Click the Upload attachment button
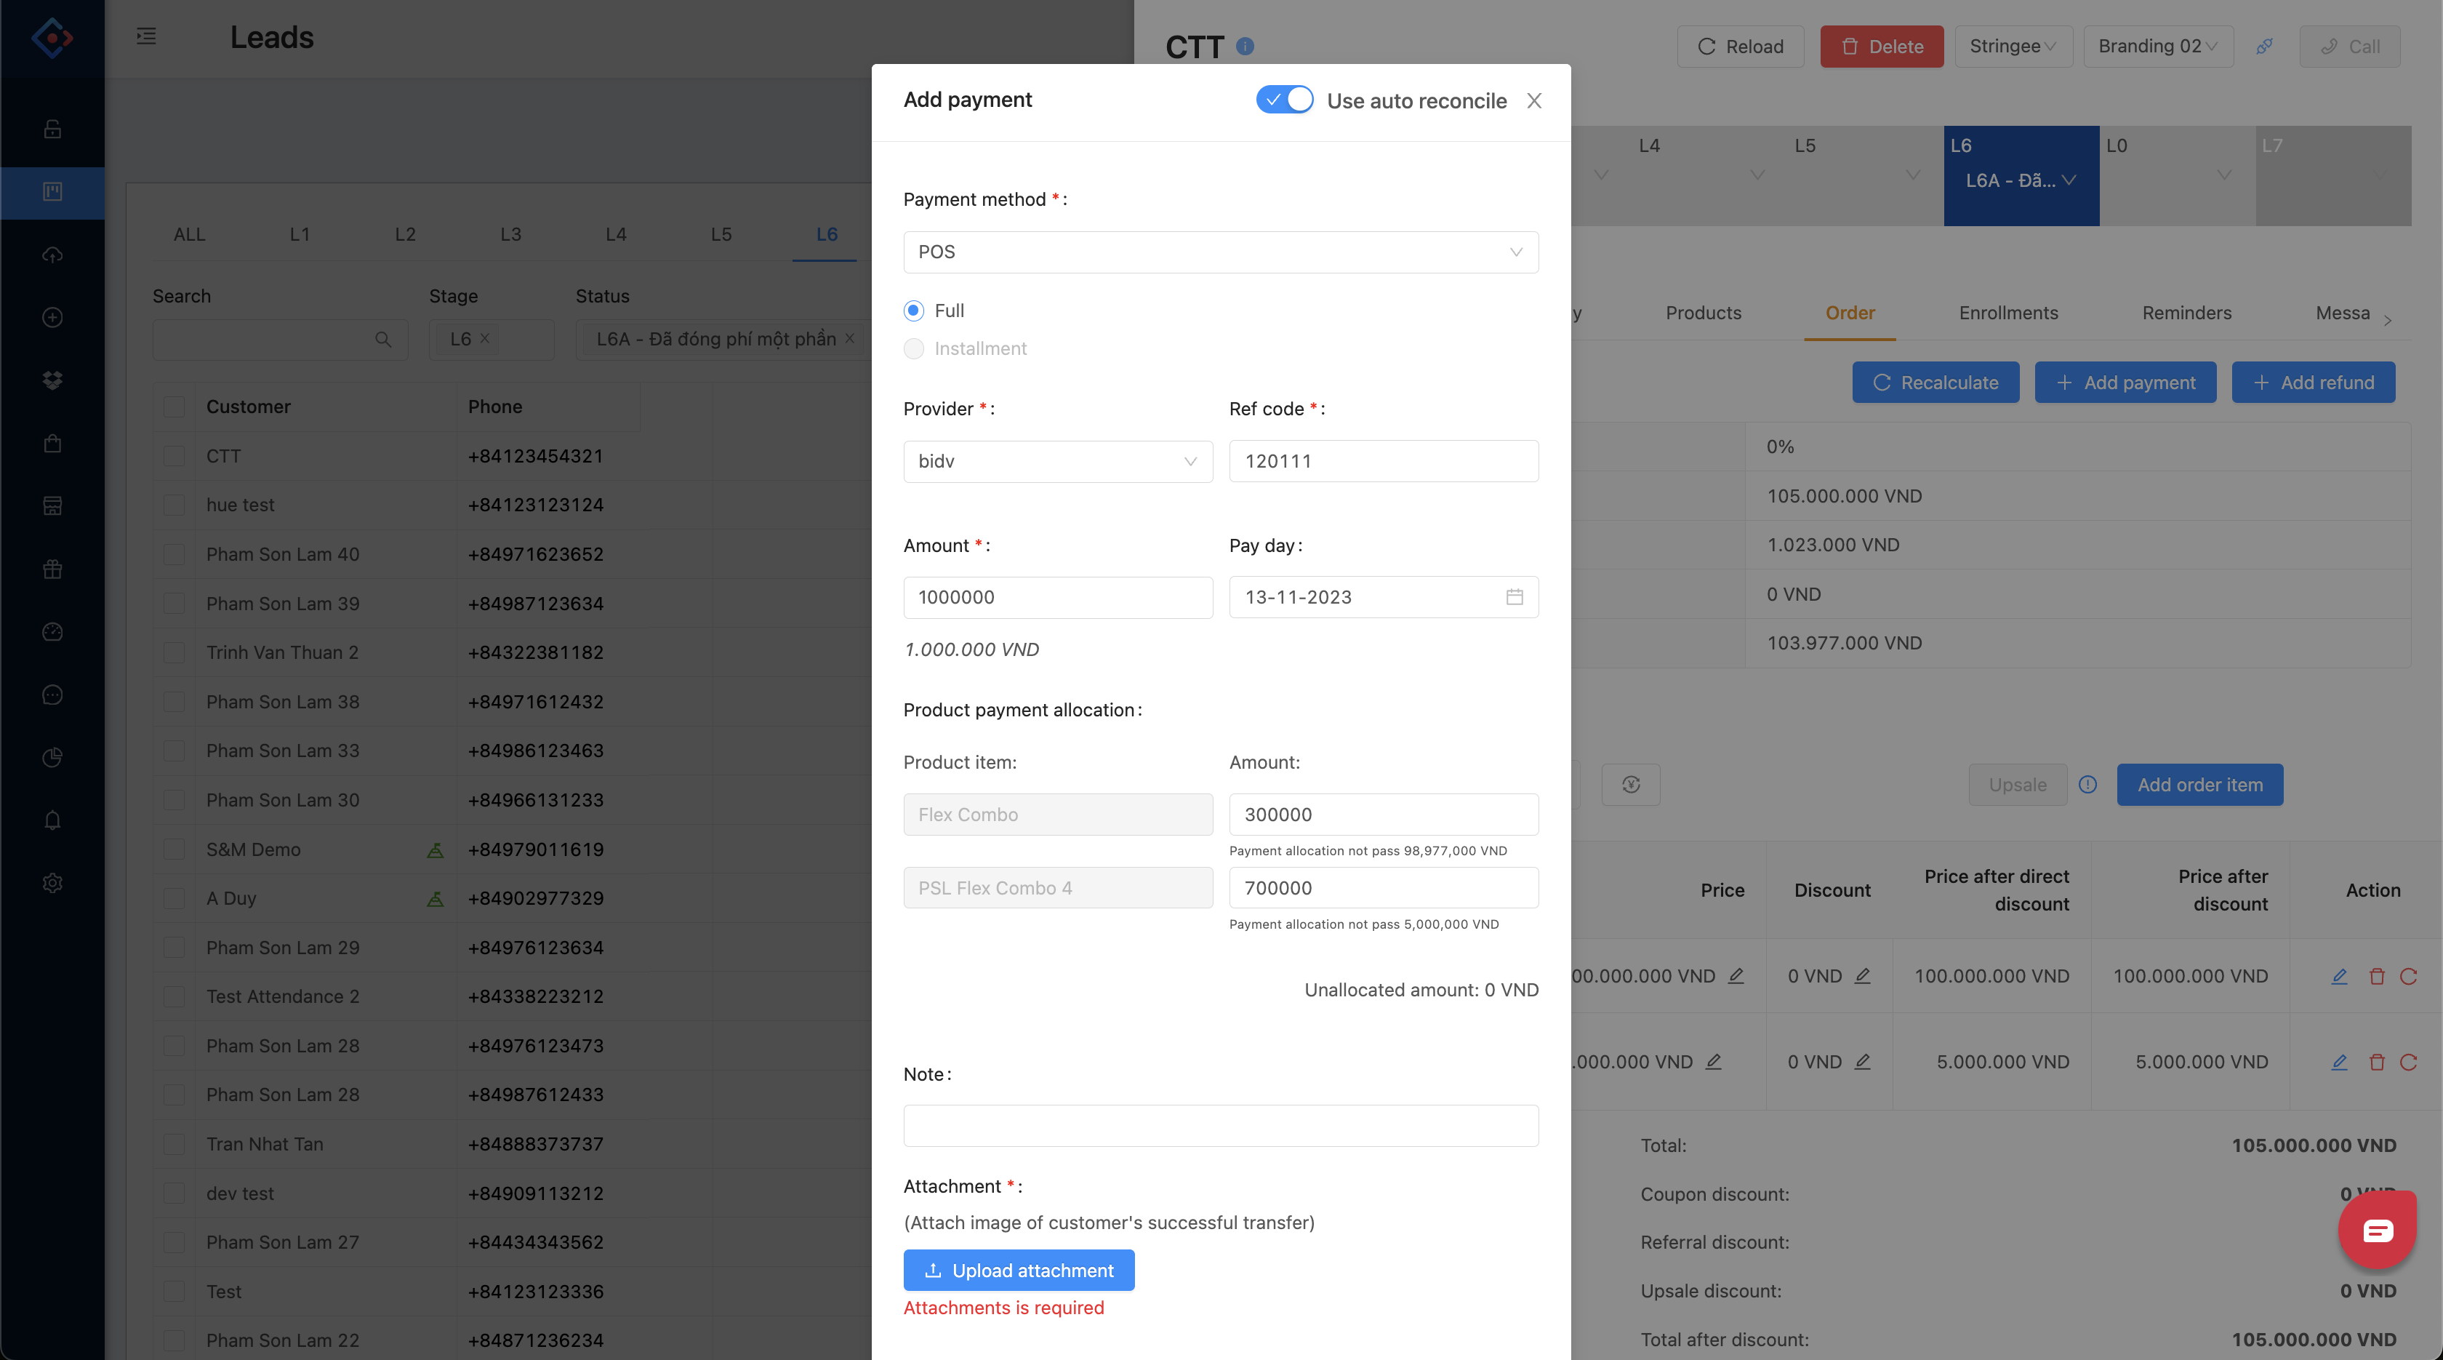2443x1360 pixels. coord(1019,1270)
